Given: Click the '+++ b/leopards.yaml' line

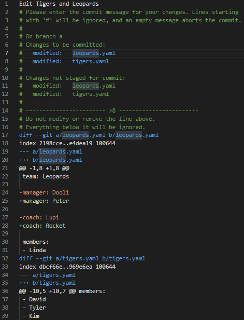Looking at the screenshot, I should [51, 160].
